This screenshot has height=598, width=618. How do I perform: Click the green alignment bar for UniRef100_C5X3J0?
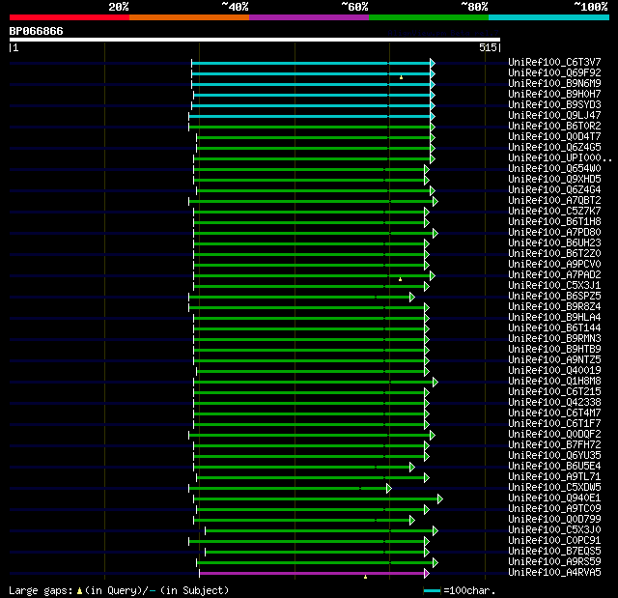319,530
